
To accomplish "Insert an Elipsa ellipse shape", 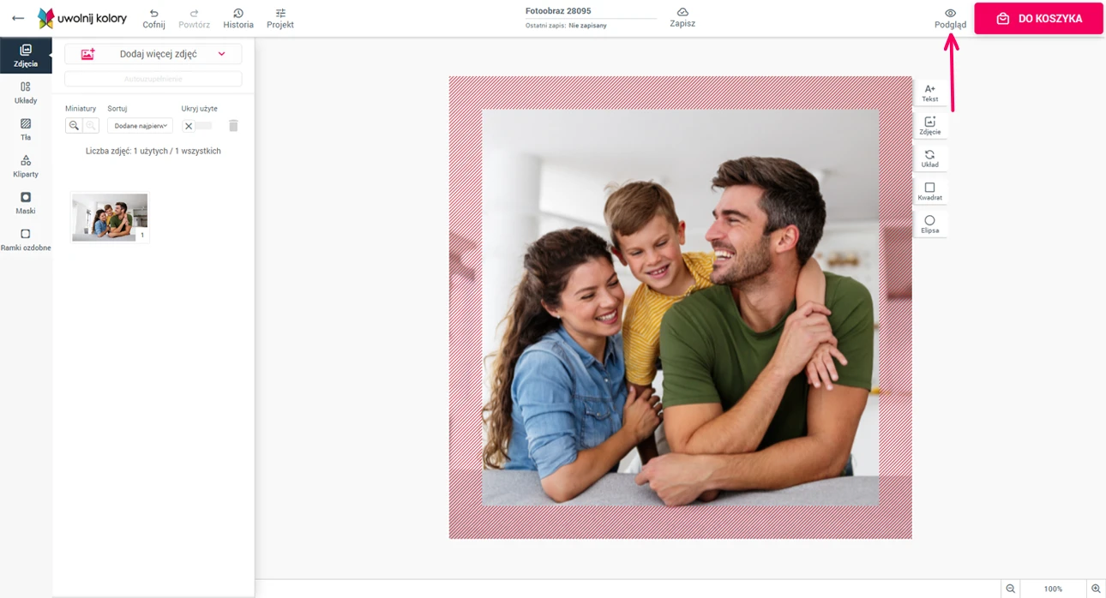I will (929, 224).
